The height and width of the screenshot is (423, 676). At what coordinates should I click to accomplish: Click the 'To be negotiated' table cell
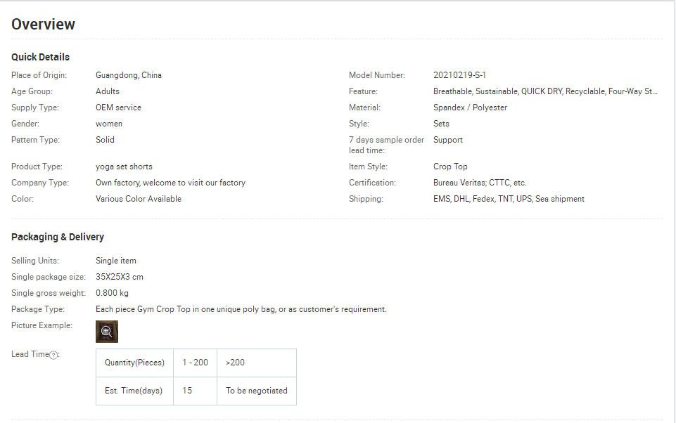(257, 391)
